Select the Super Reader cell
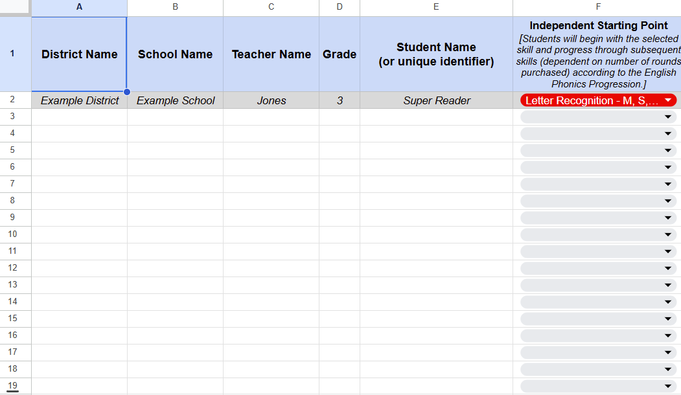This screenshot has width=681, height=395. click(x=436, y=100)
